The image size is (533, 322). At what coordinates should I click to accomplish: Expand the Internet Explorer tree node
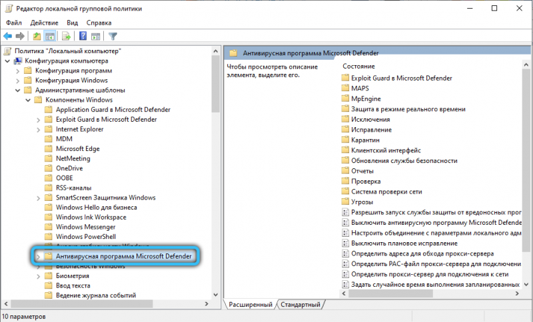[39, 130]
